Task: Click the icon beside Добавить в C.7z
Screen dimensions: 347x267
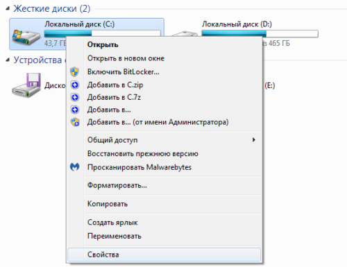Action: point(75,97)
